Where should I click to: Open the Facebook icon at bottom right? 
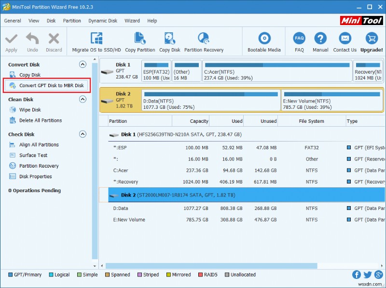(356, 275)
